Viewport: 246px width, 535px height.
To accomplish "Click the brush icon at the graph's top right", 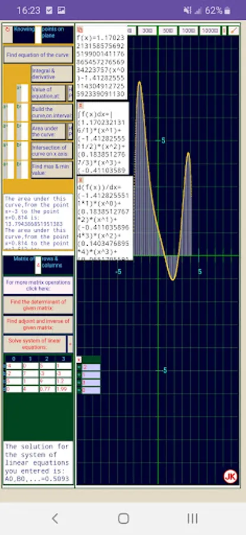I will [234, 30].
